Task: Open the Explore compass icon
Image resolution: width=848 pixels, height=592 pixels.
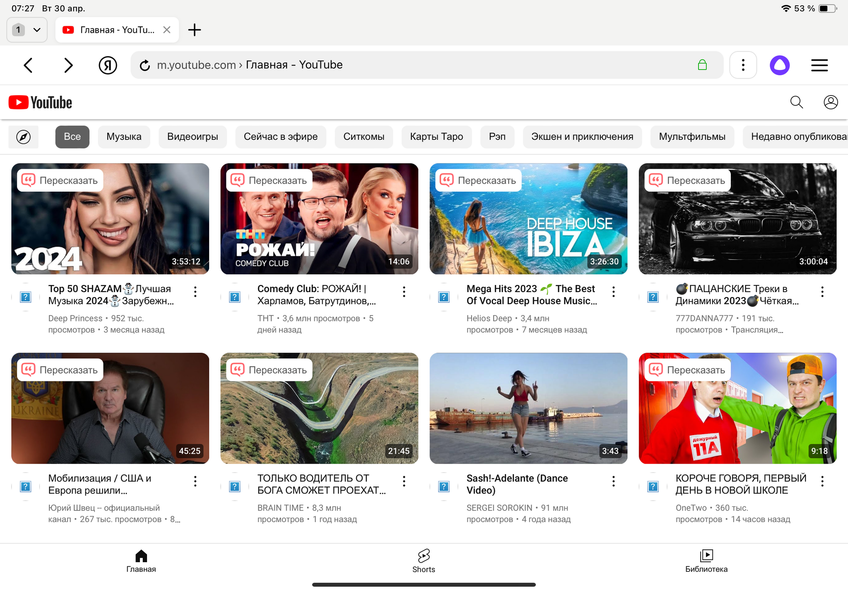Action: pyautogui.click(x=24, y=137)
